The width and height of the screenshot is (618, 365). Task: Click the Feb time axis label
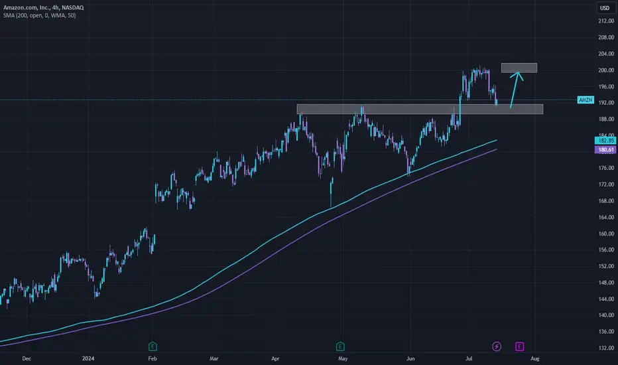click(153, 358)
